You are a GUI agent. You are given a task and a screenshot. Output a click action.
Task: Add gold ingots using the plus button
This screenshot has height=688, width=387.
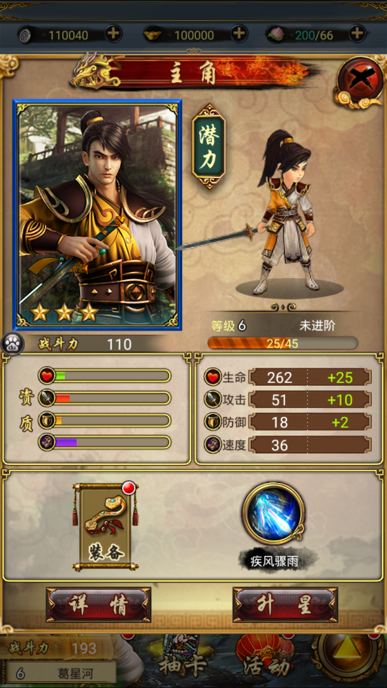239,34
